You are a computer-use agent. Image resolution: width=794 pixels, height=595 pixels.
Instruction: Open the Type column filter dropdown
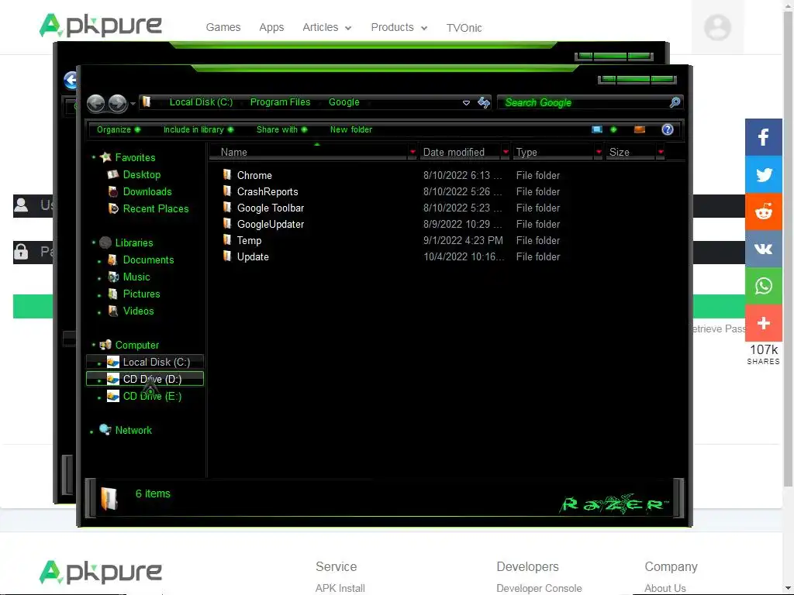tap(599, 152)
